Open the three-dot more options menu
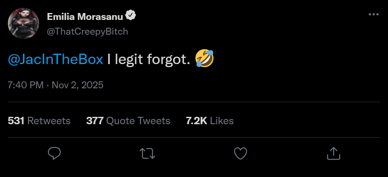 (x=373, y=14)
